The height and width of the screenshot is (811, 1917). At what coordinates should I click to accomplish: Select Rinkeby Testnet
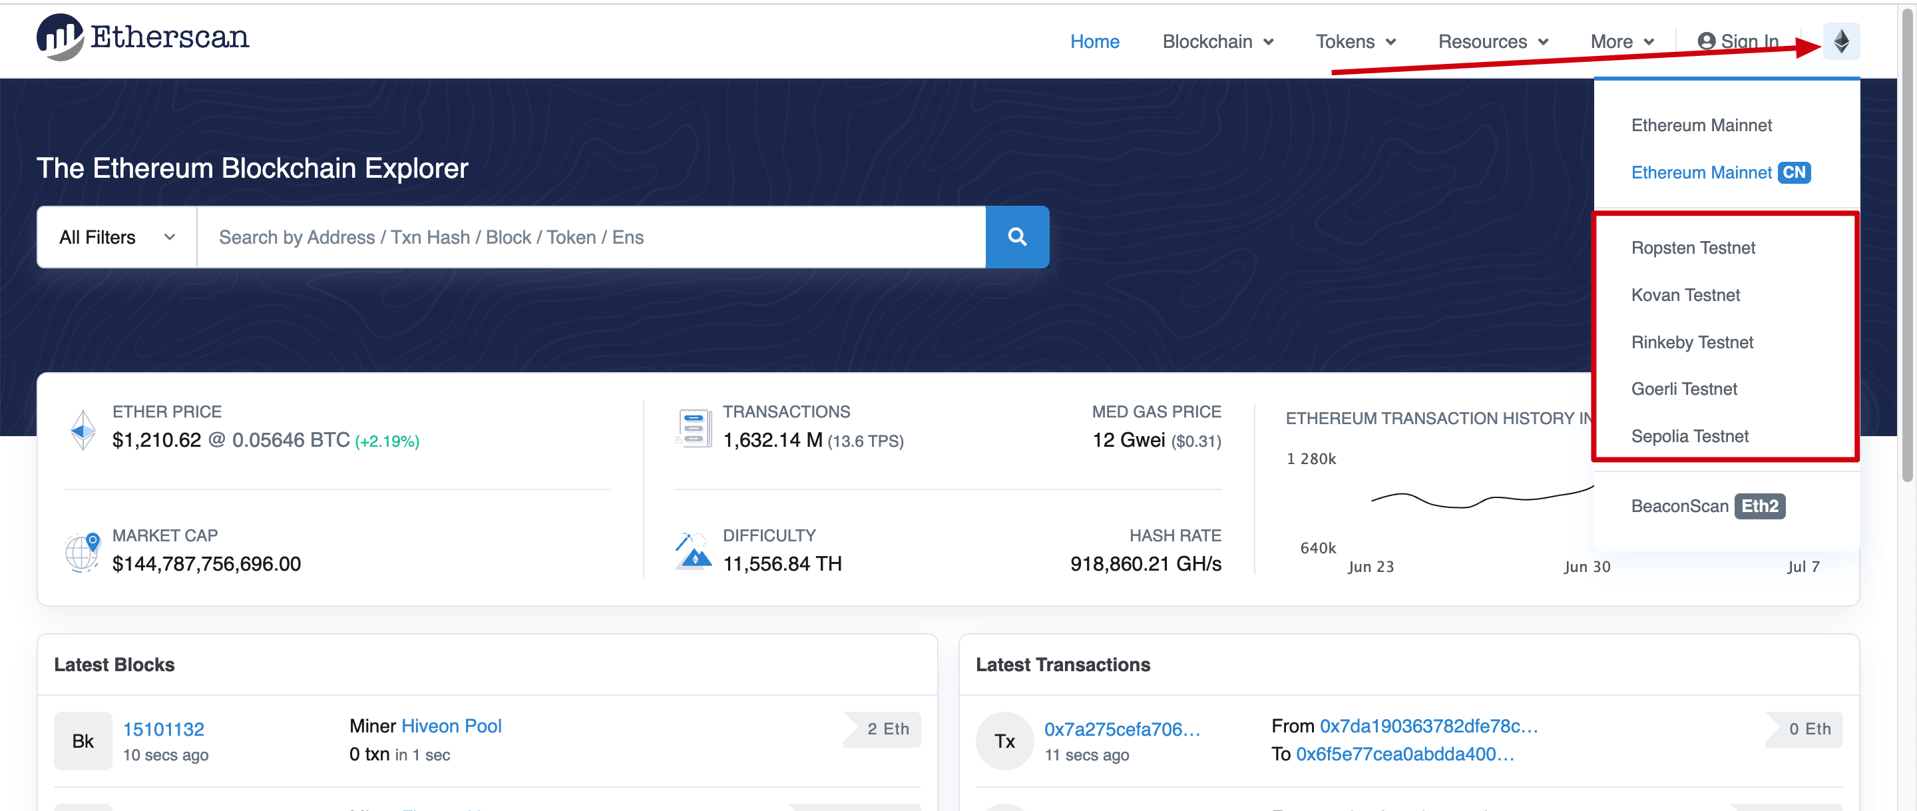(x=1692, y=342)
